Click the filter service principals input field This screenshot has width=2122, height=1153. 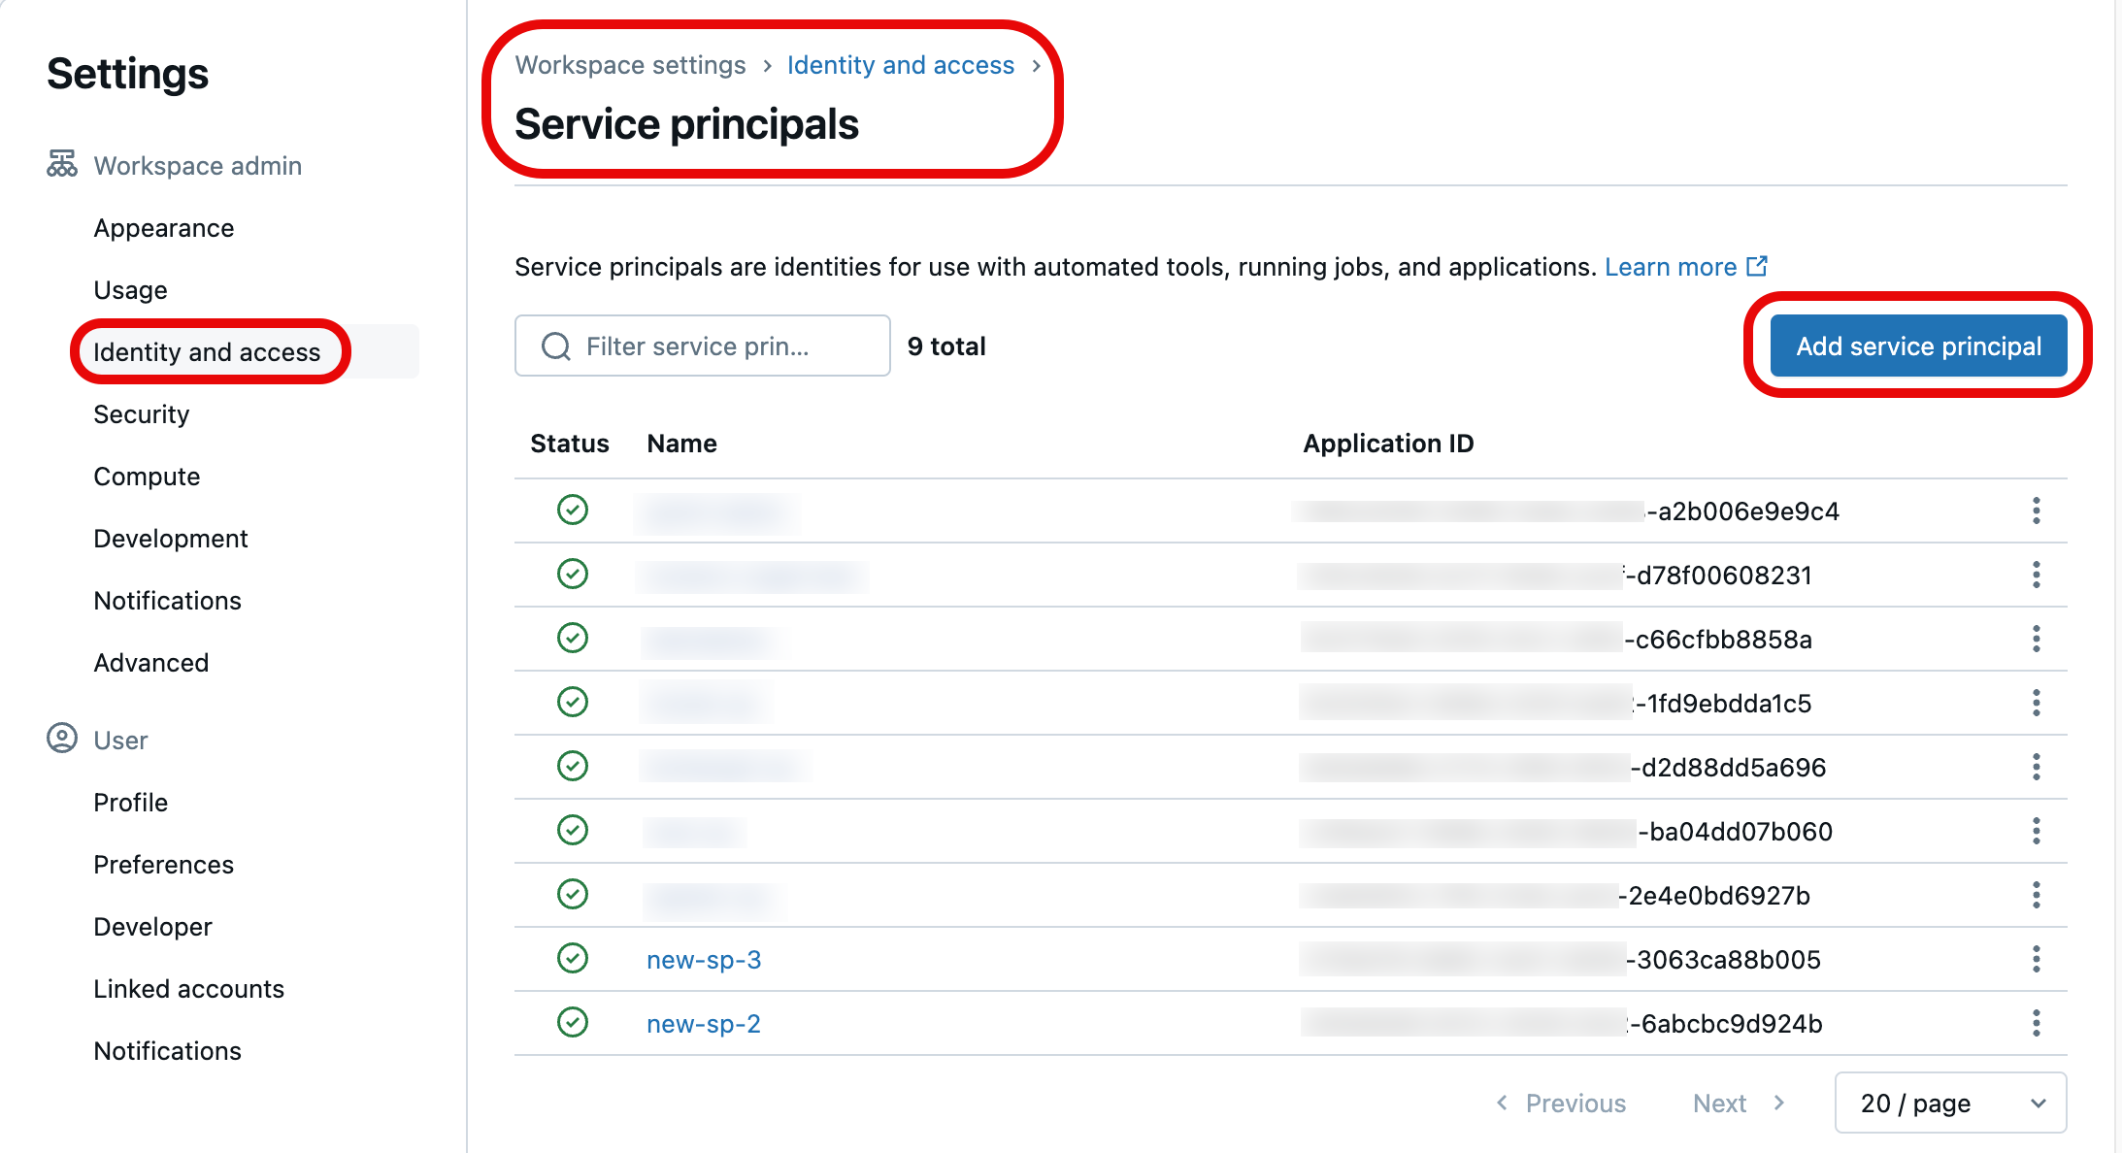click(700, 346)
